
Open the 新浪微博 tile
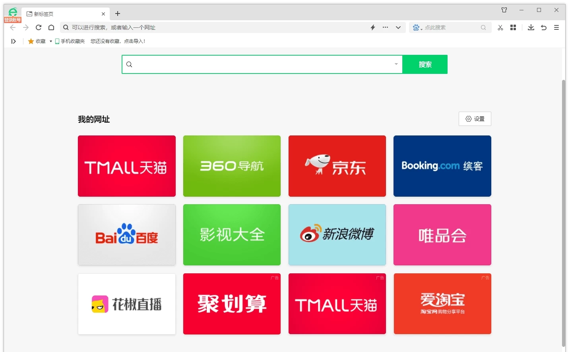(337, 235)
